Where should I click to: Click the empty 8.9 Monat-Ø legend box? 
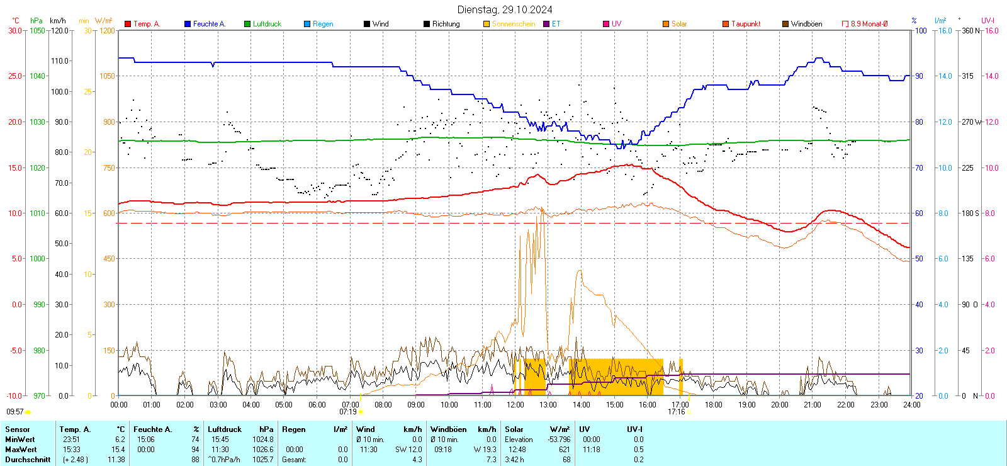(845, 24)
